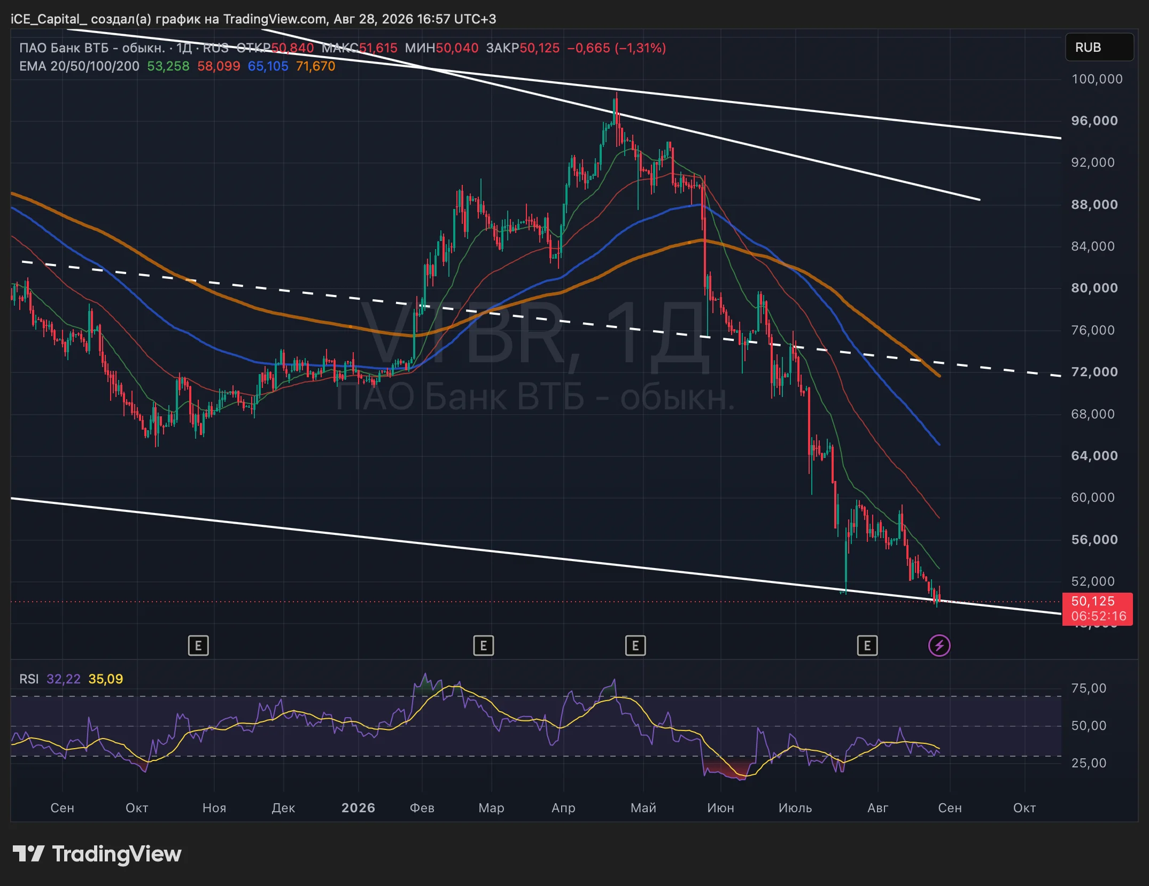Click the Июль label on the time axis
Screen dimensions: 1149x886
point(795,808)
